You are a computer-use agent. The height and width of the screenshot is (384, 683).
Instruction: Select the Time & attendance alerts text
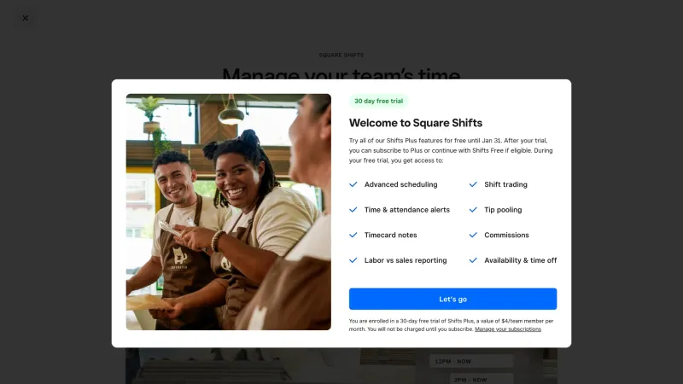pyautogui.click(x=407, y=209)
